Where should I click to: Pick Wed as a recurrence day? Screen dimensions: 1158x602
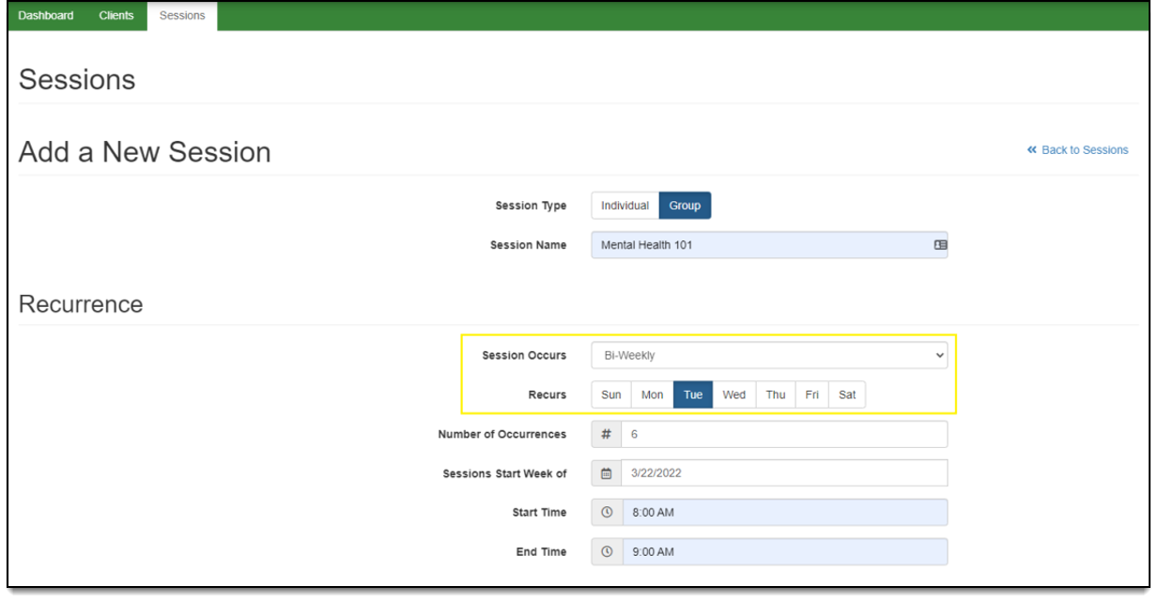[733, 395]
